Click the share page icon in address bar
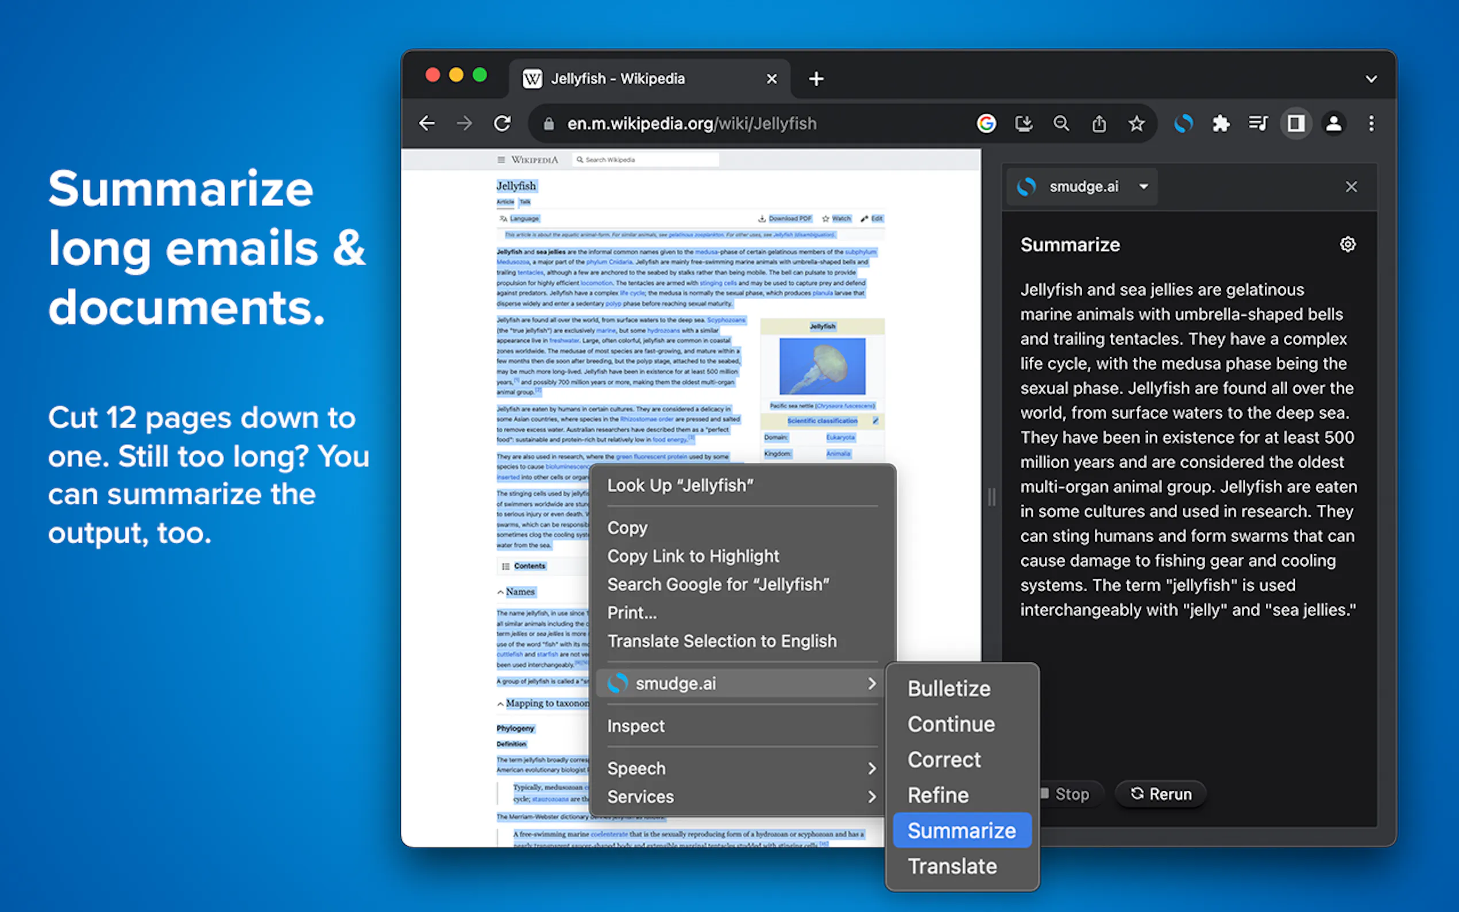This screenshot has height=912, width=1459. click(1099, 123)
